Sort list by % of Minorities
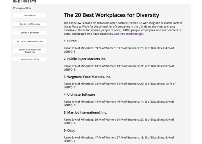The height and width of the screenshot is (144, 202). point(30,24)
